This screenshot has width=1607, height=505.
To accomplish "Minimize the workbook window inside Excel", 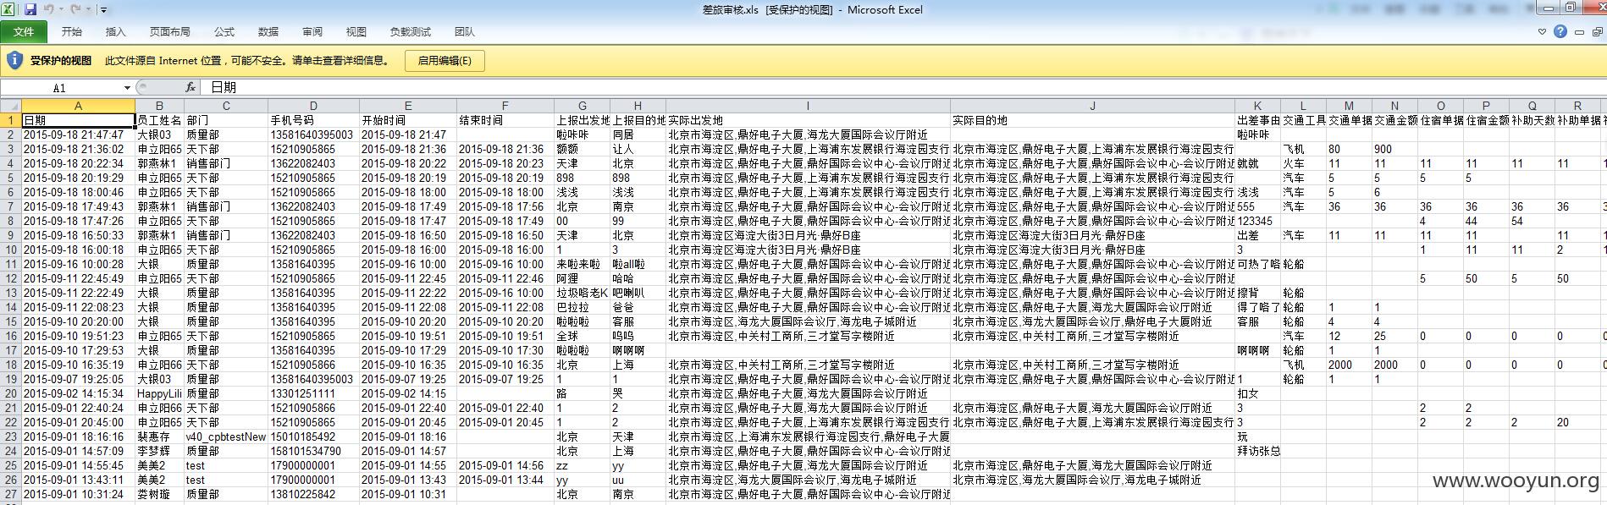I will coord(1579,31).
